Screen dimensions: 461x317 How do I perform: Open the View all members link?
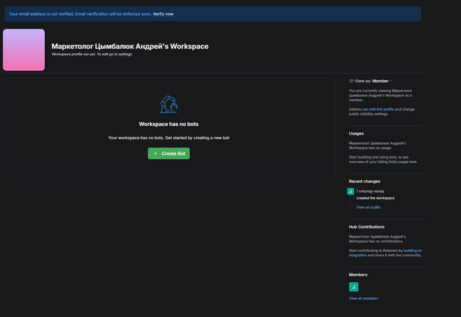(x=364, y=299)
